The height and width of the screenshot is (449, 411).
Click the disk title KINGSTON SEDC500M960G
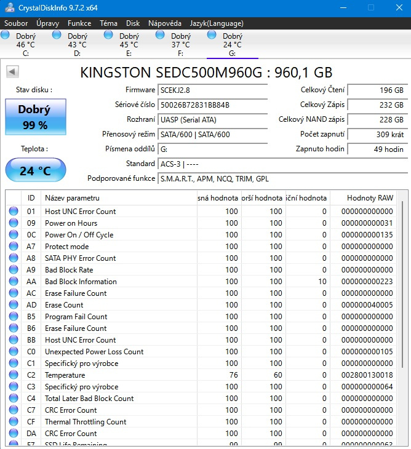(206, 73)
